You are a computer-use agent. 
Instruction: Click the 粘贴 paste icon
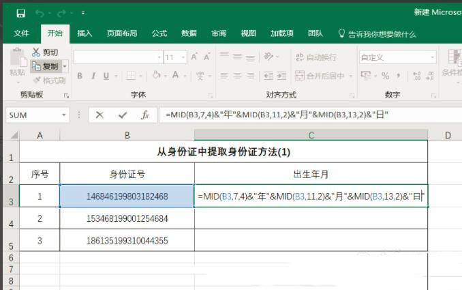point(18,57)
